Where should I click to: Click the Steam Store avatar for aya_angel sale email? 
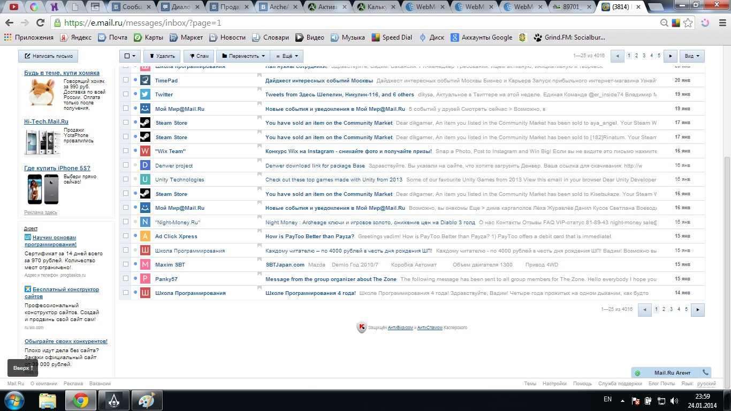145,123
